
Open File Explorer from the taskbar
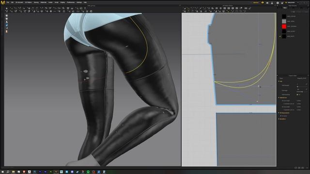pyautogui.click(x=13, y=172)
